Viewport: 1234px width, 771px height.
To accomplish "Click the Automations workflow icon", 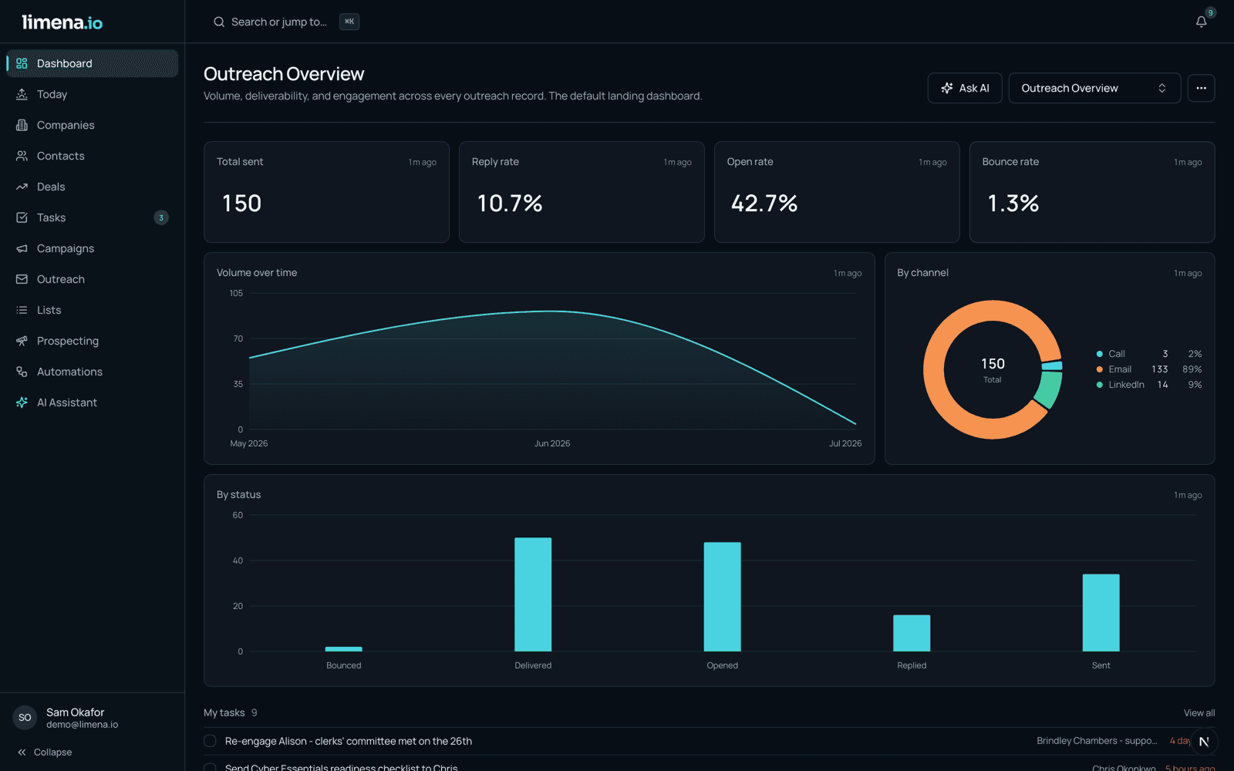I will pos(22,372).
